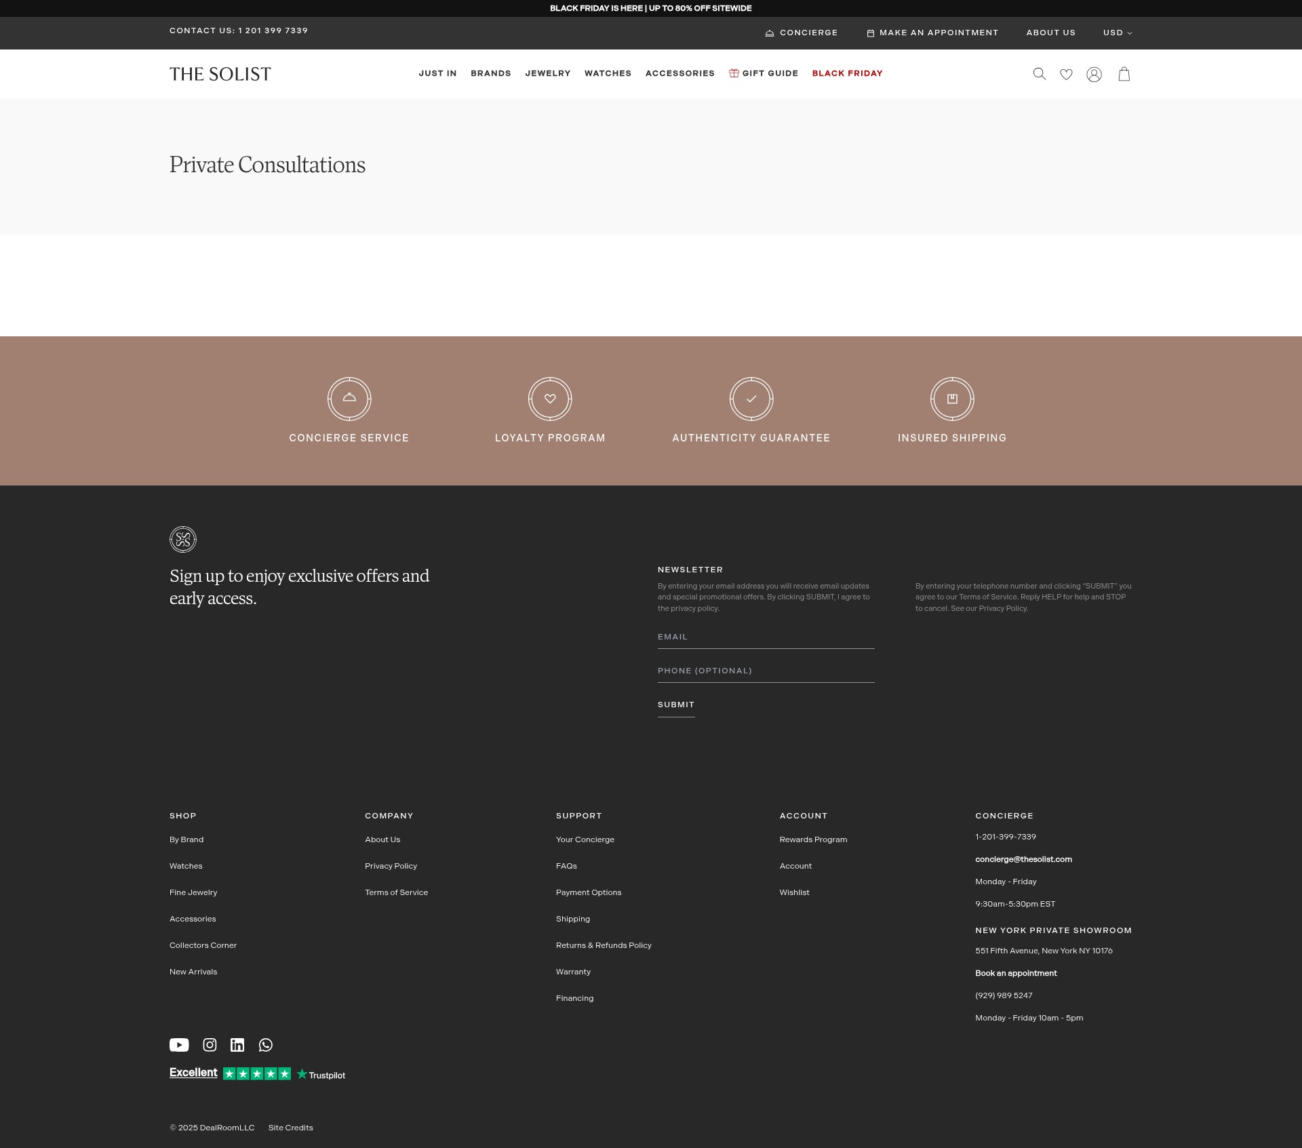Open Terms of Service footer link
The image size is (1302, 1148).
[396, 892]
